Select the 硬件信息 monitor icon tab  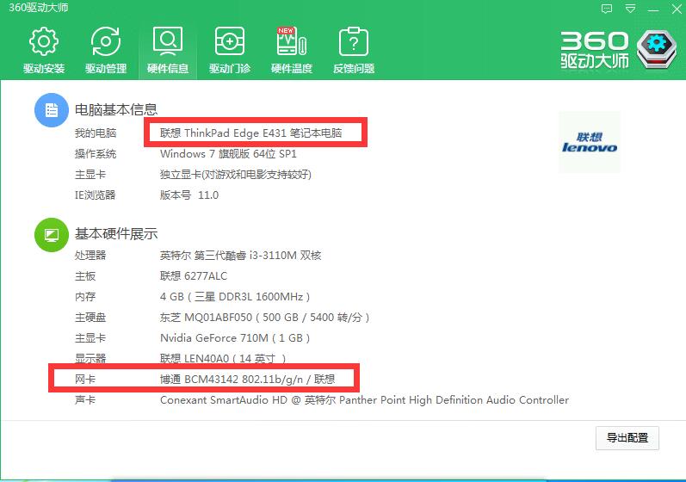(x=168, y=50)
